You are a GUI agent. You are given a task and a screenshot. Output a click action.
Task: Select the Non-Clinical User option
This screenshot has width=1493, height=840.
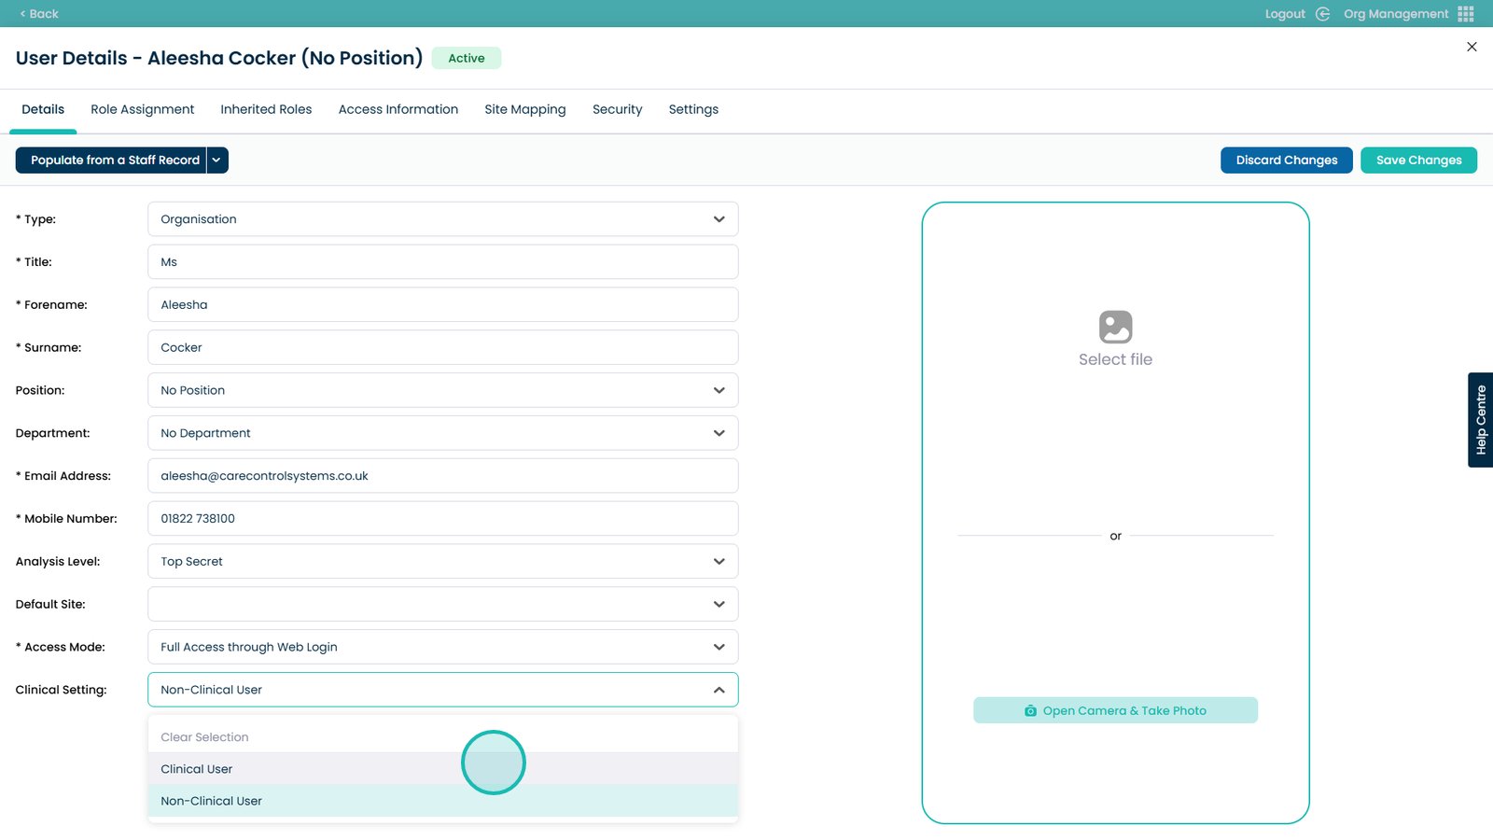tap(212, 801)
